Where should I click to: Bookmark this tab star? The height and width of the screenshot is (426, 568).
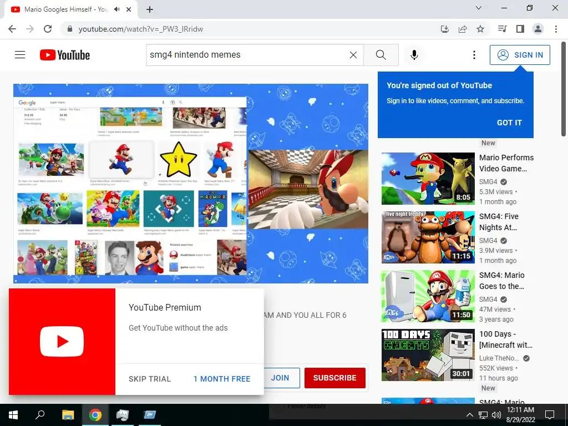480,29
